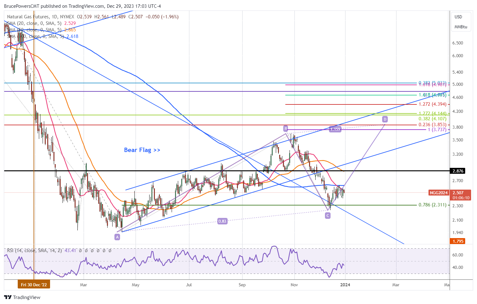
Task: Click the 0.236 (3.853) Fibonacci label
Action: point(433,125)
